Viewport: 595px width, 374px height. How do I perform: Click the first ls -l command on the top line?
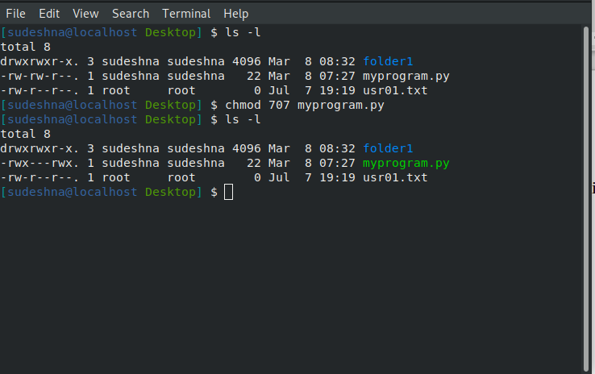[245, 32]
